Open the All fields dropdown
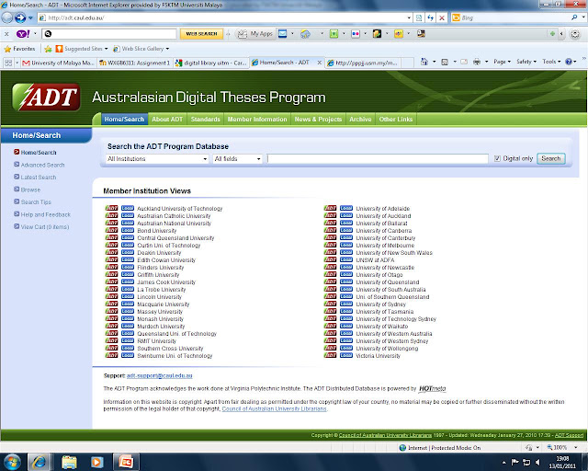588x471 pixels. point(237,159)
